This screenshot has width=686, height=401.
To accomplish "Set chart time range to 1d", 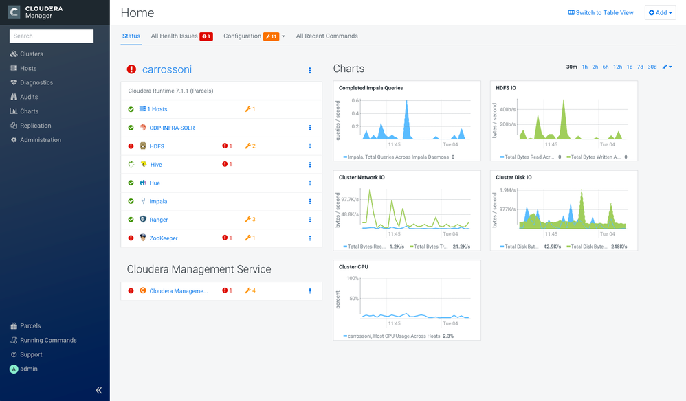I will [x=630, y=67].
